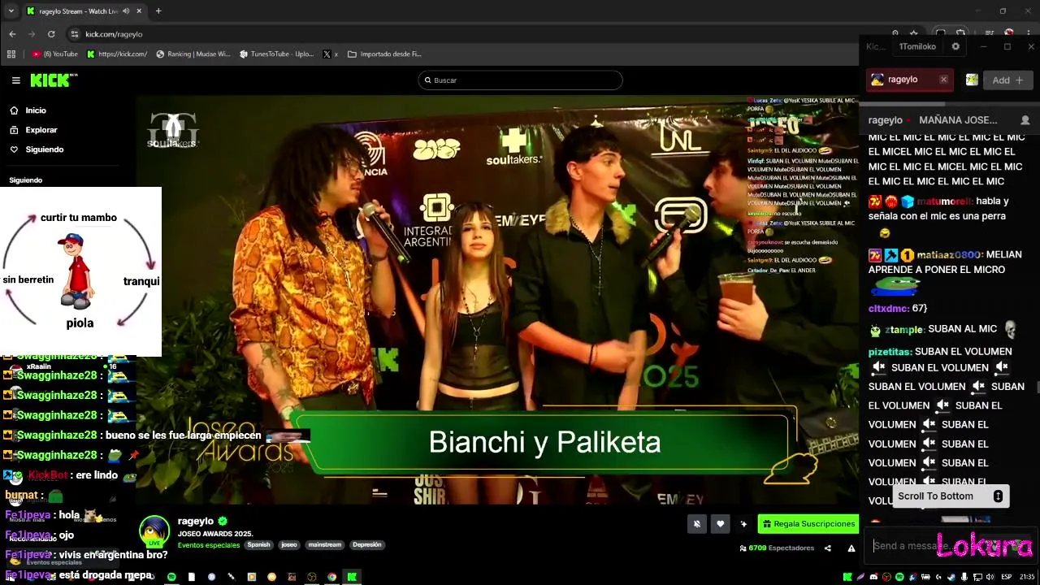1040x585 pixels.
Task: Click the 21:35 clock in the taskbar
Action: pos(1027,577)
